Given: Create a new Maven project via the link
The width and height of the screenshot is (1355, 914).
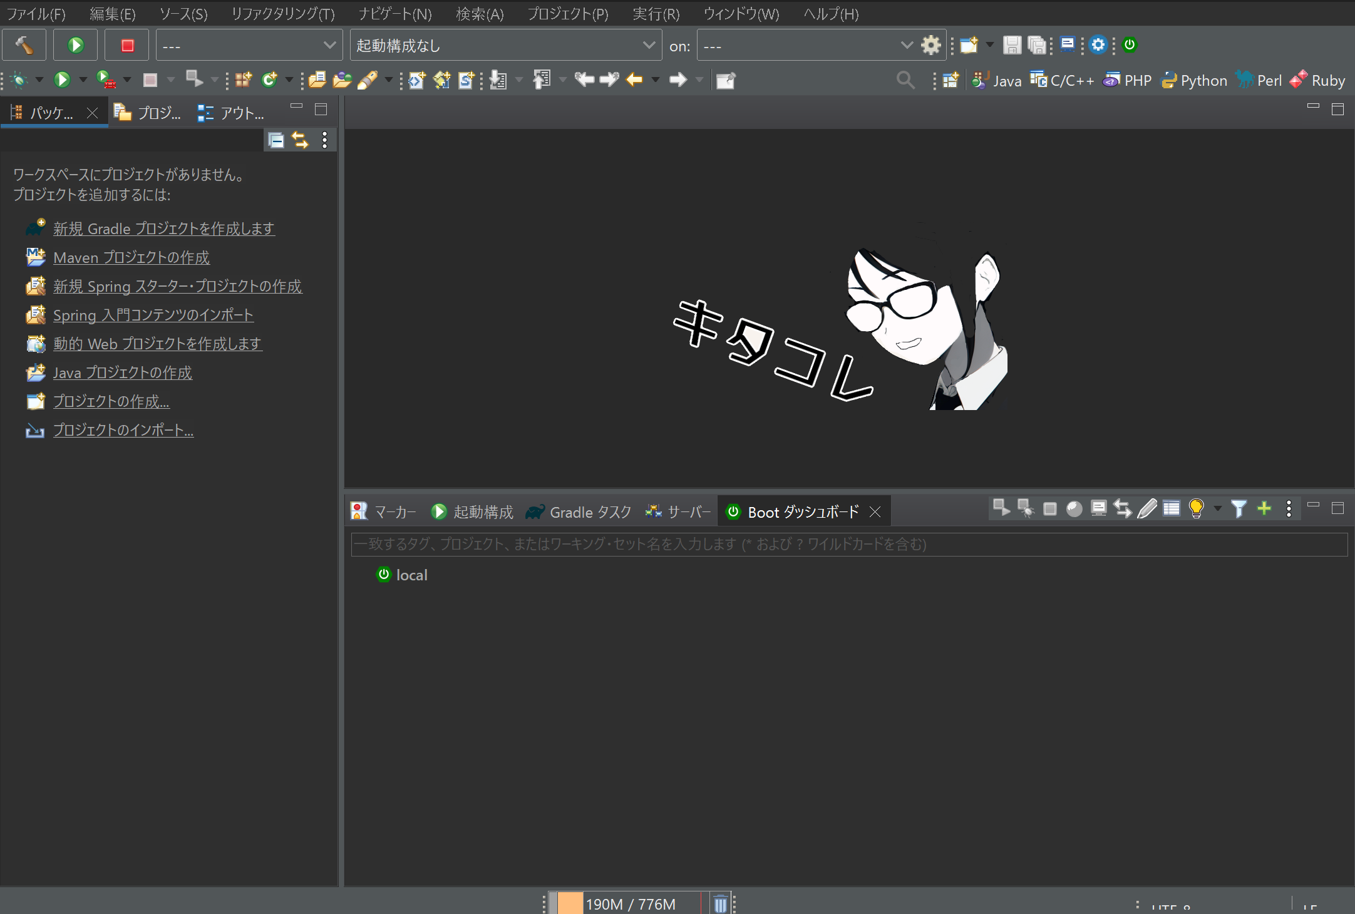Looking at the screenshot, I should pyautogui.click(x=131, y=257).
